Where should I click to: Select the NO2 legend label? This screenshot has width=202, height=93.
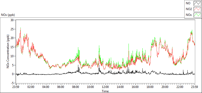(189, 9)
